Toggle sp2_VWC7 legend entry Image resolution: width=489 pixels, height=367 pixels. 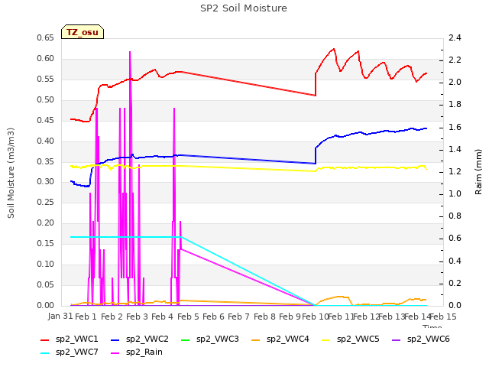[70, 352]
